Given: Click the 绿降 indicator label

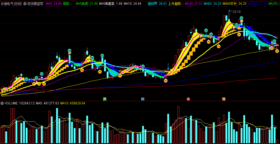Looking at the screenshot, I should [68, 4].
